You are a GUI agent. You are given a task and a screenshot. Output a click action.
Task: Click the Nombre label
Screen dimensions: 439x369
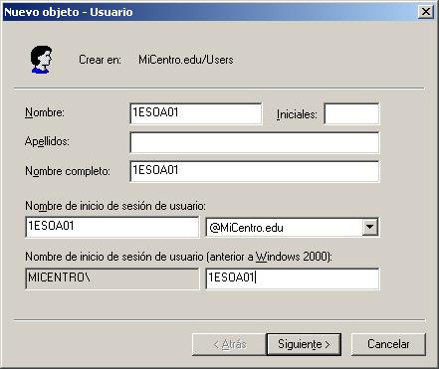(45, 112)
